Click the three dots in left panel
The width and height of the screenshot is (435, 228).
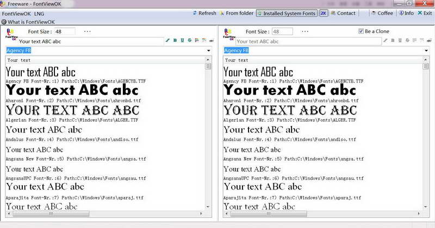(88, 31)
